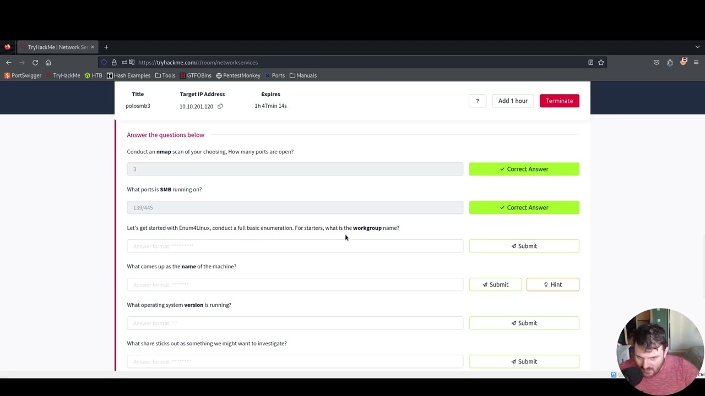Copy the target IP address
The height and width of the screenshot is (396, 705).
[x=220, y=106]
